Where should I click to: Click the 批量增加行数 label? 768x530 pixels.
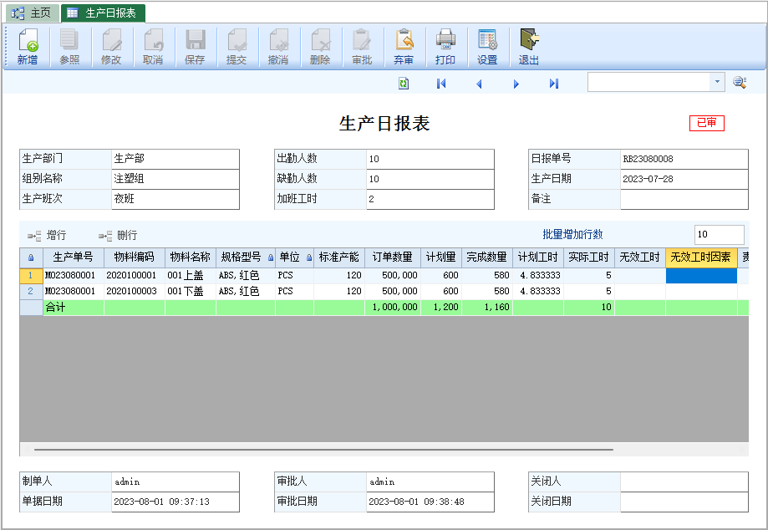pyautogui.click(x=572, y=235)
